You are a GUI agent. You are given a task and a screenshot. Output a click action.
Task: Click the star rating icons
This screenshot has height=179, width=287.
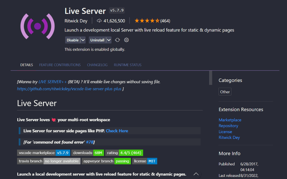[x=147, y=21]
